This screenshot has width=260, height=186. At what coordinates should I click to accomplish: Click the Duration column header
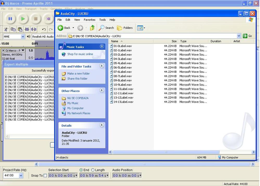(x=219, y=41)
